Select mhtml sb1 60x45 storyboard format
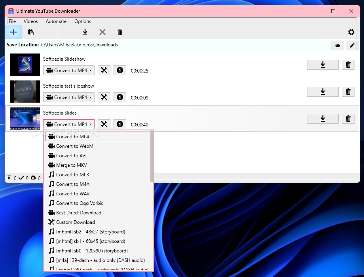Screen dimensions: 364x277 coord(98,241)
